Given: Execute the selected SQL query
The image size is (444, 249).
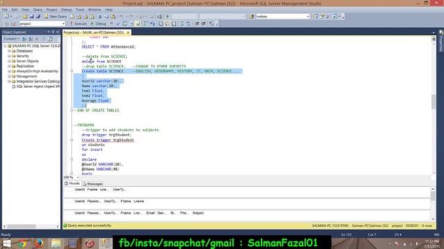Looking at the screenshot, I should 78,24.
